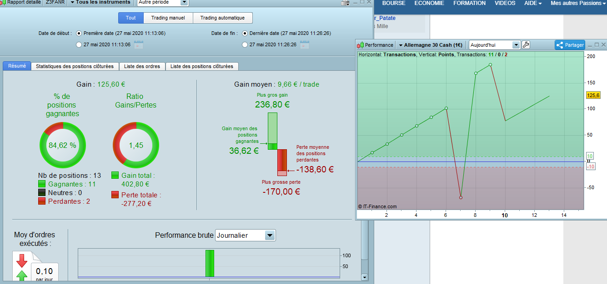Screen dimensions: 607x284
Task: Click the black Neutres legend square
Action: 42,192
